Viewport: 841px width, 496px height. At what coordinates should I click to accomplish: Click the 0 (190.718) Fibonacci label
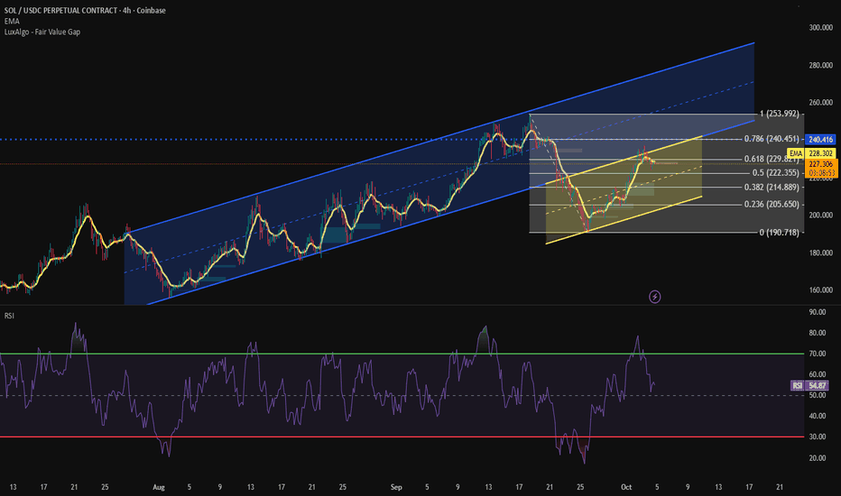click(x=780, y=232)
